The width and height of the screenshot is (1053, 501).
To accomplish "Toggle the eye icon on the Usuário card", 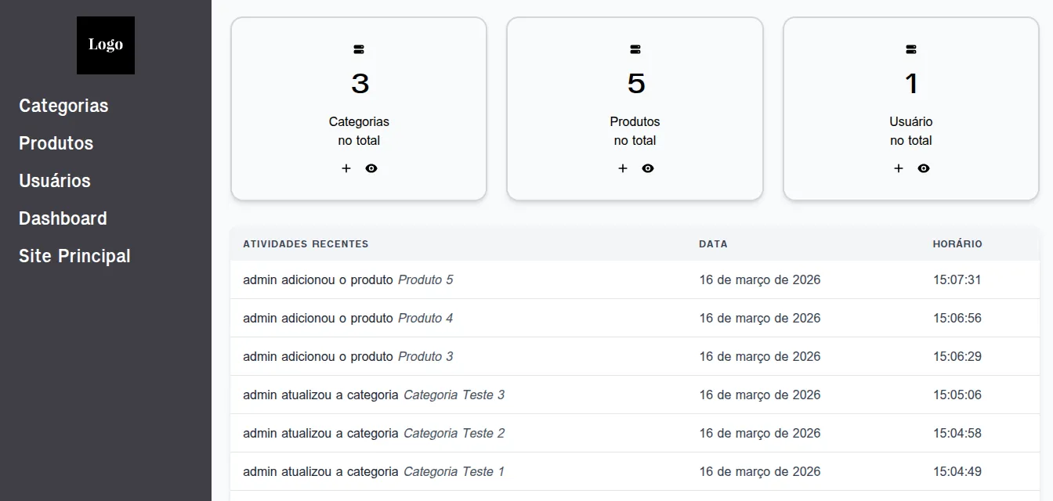I will point(923,168).
